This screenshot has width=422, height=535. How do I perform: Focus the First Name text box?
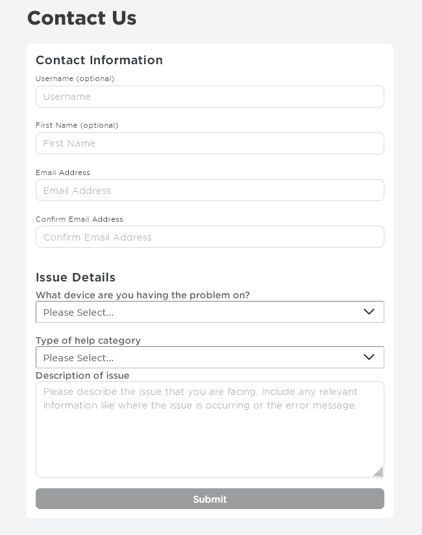coord(210,143)
